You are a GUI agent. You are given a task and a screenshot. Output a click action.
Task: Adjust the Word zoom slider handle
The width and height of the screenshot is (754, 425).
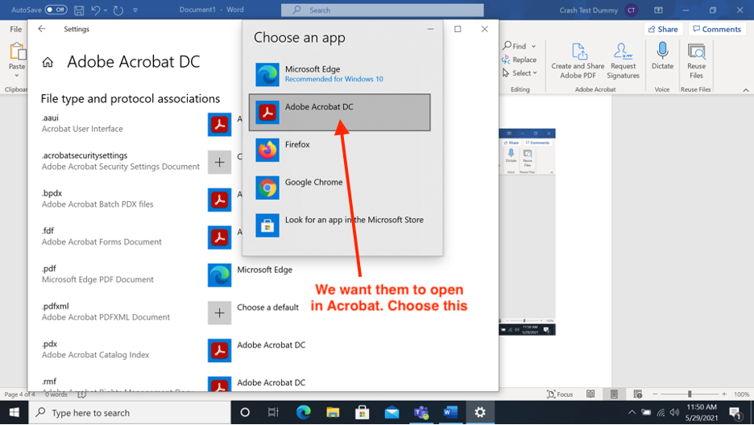(690, 394)
